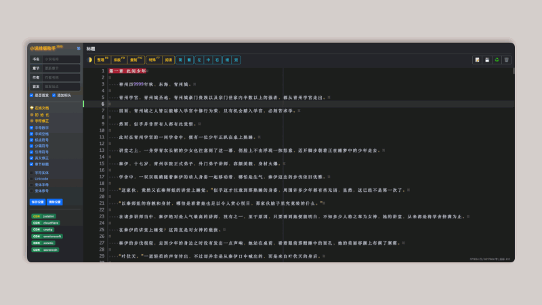Viewport: 542px width, 305px height.
Task: Click the 小说排版助手 app title
Action: pos(43,48)
